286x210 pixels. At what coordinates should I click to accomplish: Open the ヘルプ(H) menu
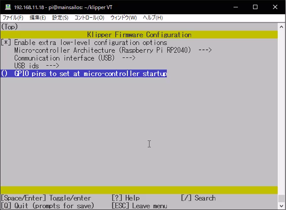[x=153, y=18]
